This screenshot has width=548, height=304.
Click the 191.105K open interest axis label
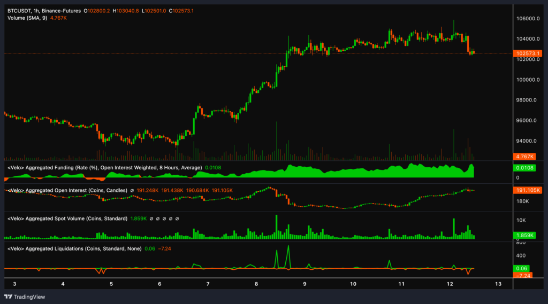(x=527, y=190)
